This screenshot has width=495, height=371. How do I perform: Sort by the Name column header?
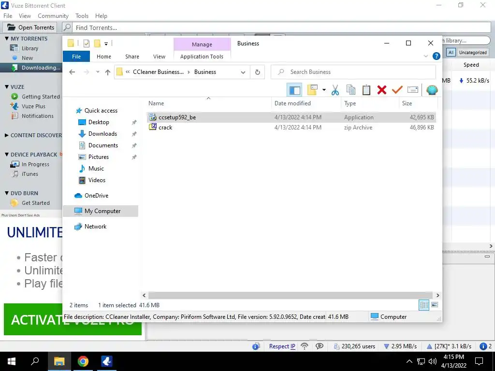click(208, 103)
